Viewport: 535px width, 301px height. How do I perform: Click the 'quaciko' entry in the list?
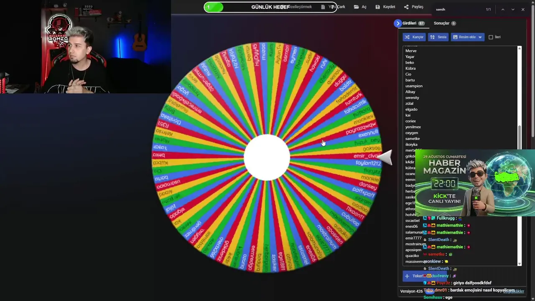[x=412, y=256]
